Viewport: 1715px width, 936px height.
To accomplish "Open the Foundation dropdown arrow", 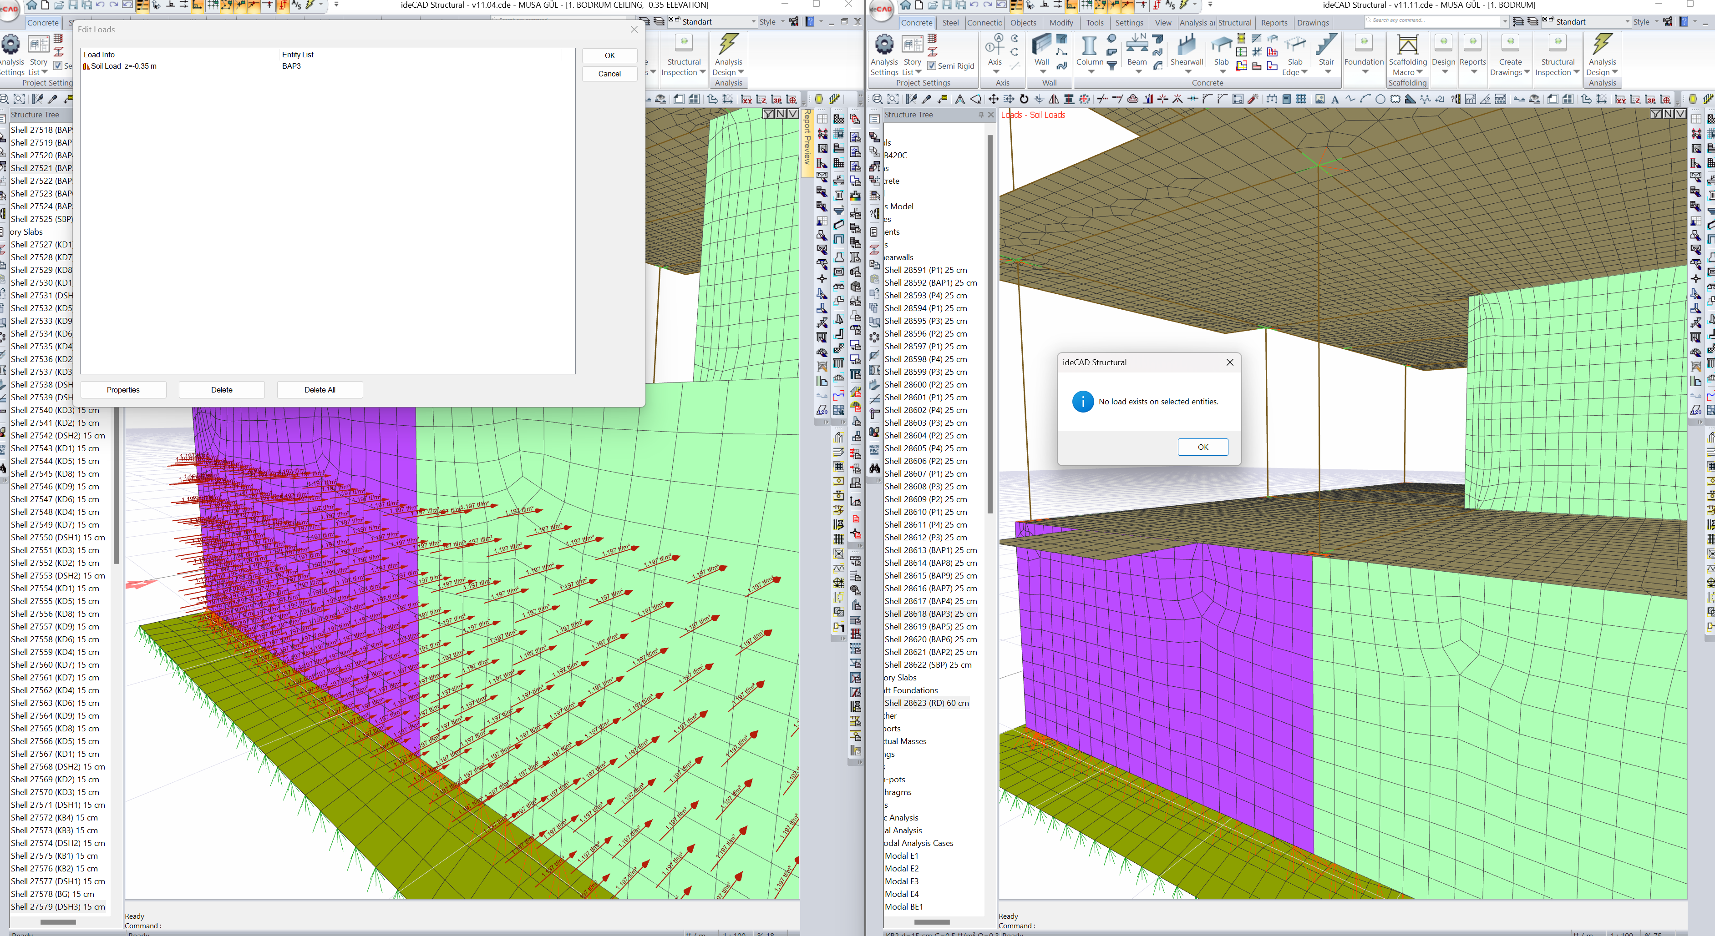I will 1365,72.
